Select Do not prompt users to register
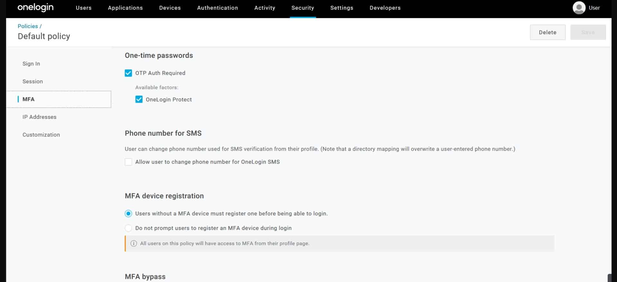 128,228
